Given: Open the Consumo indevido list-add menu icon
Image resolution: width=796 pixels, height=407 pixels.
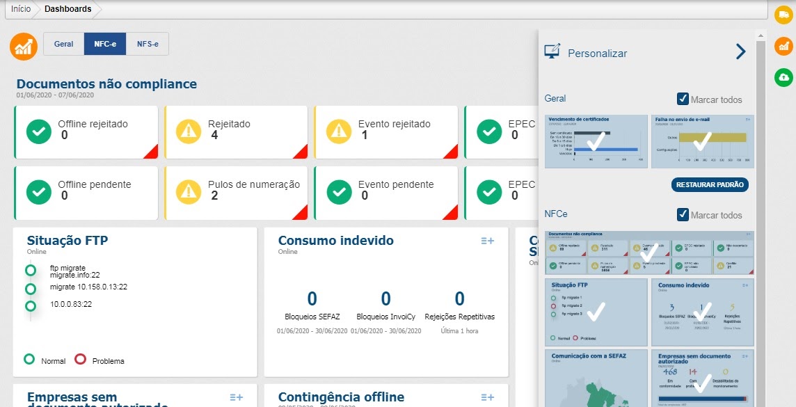Looking at the screenshot, I should (487, 241).
